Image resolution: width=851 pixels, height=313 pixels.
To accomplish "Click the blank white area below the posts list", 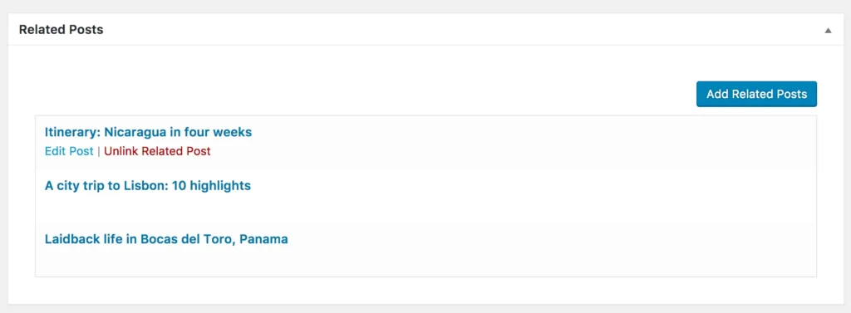I will click(425, 291).
